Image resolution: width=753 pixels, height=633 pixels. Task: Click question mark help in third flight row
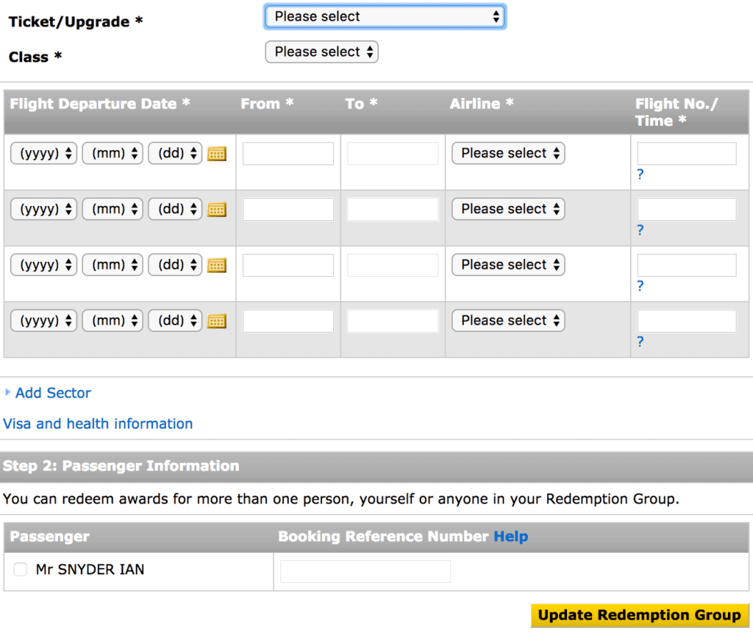[x=640, y=286]
